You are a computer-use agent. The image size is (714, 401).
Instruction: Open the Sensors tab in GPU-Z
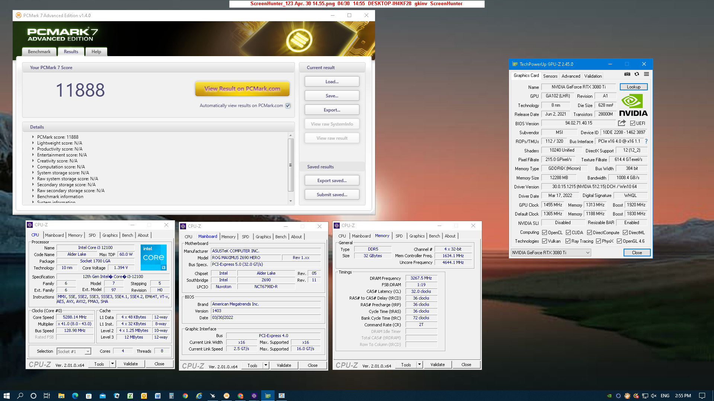(x=550, y=76)
